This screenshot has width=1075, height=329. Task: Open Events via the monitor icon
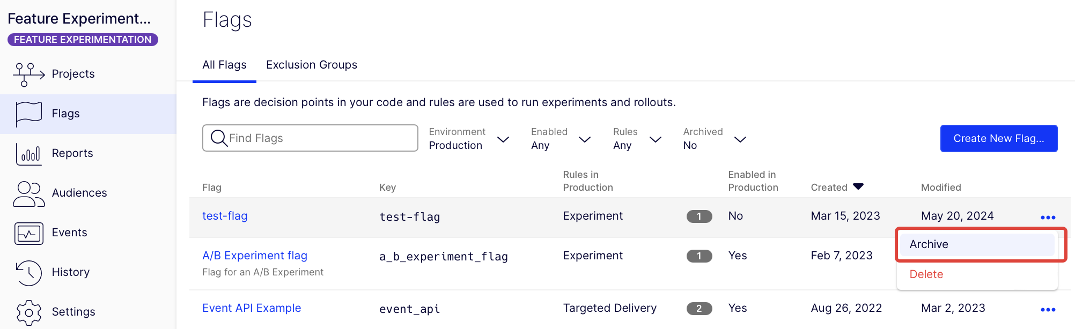click(x=28, y=233)
